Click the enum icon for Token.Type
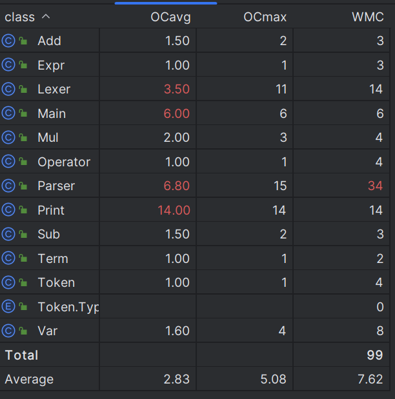Screen dimensions: 395x399 pyautogui.click(x=8, y=307)
